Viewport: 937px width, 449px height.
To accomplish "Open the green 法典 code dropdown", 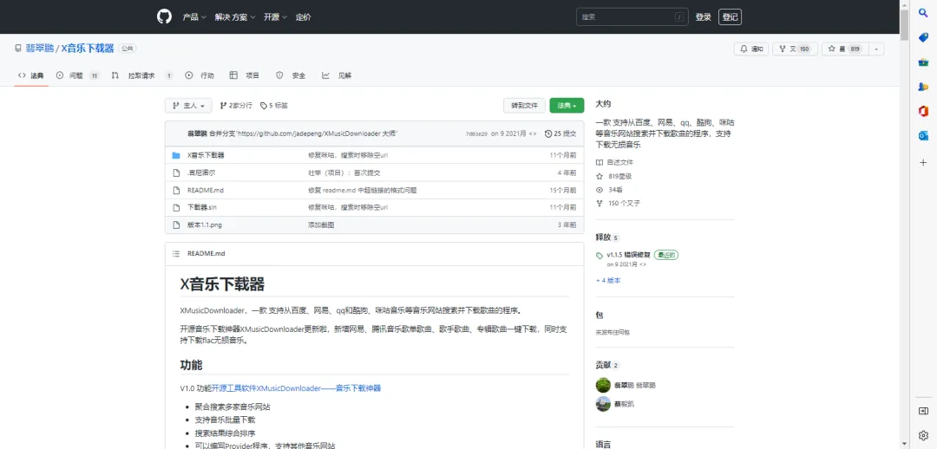I will [x=567, y=106].
